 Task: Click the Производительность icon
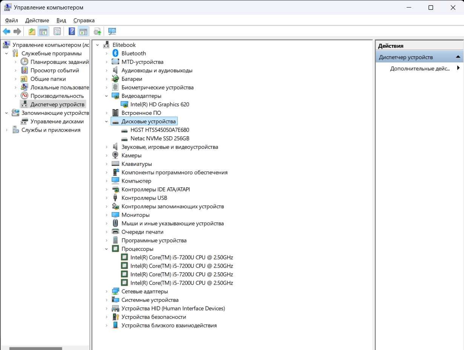pos(25,96)
